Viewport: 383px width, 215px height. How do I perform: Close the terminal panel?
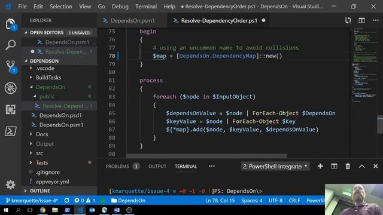pos(375,166)
